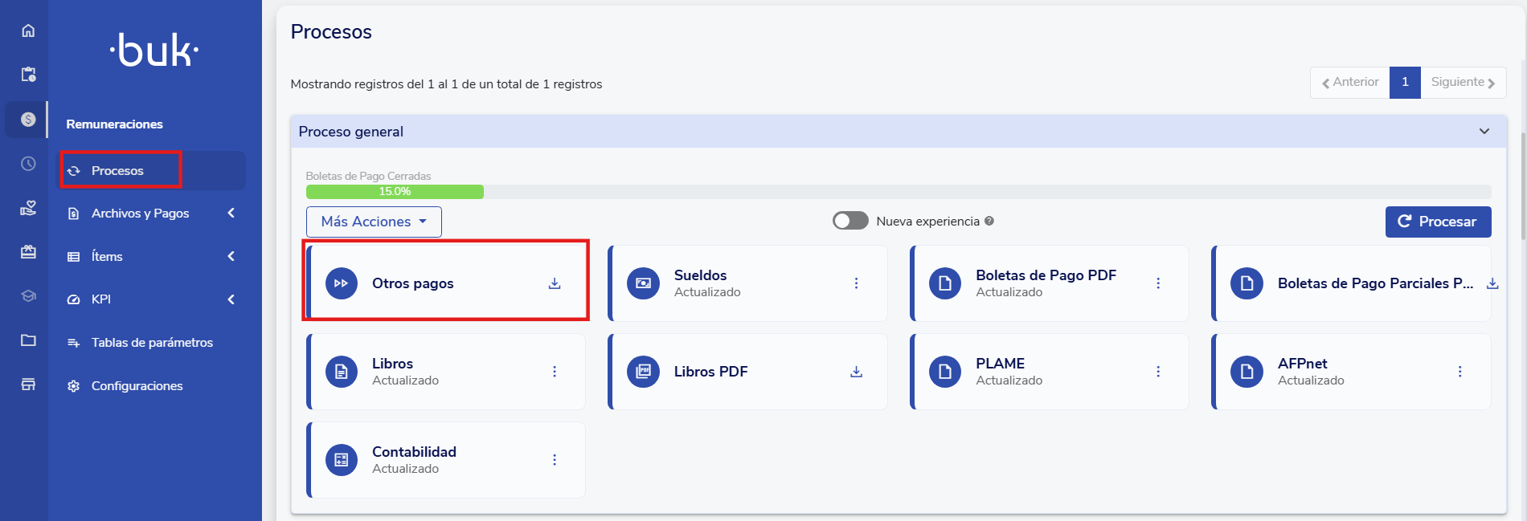Click the help icon beside Nueva experiencia
This screenshot has height=521, width=1527.
tap(989, 221)
